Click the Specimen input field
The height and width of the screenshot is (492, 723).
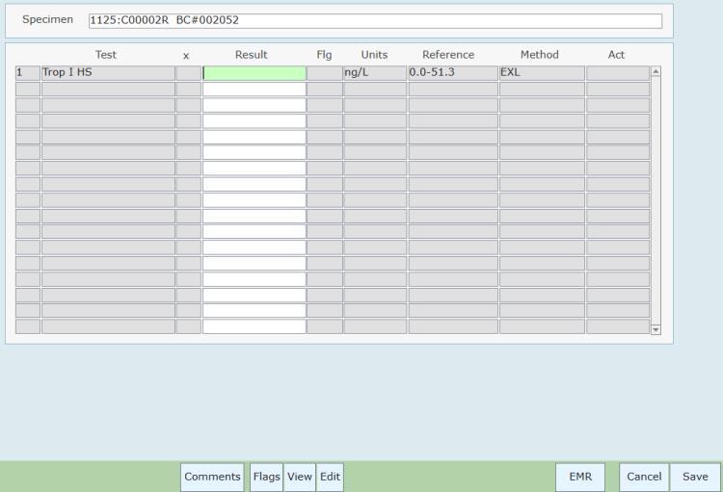pyautogui.click(x=374, y=21)
